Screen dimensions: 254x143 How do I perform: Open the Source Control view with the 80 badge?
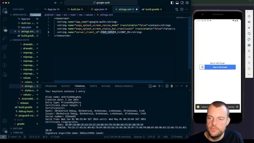coord(4,29)
